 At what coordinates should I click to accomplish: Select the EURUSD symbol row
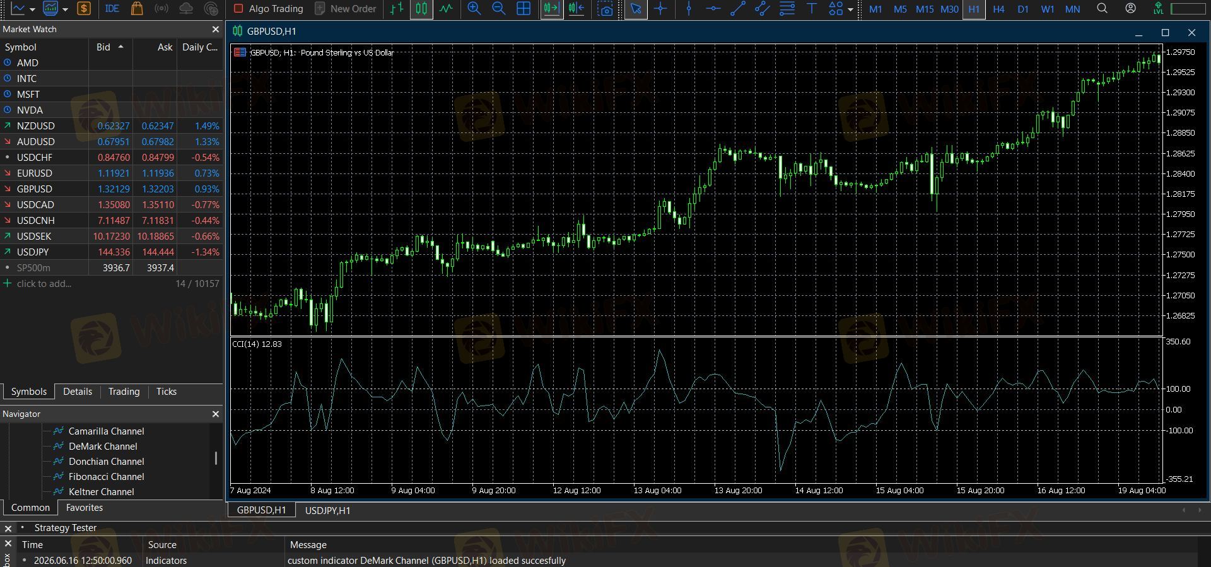pos(111,173)
